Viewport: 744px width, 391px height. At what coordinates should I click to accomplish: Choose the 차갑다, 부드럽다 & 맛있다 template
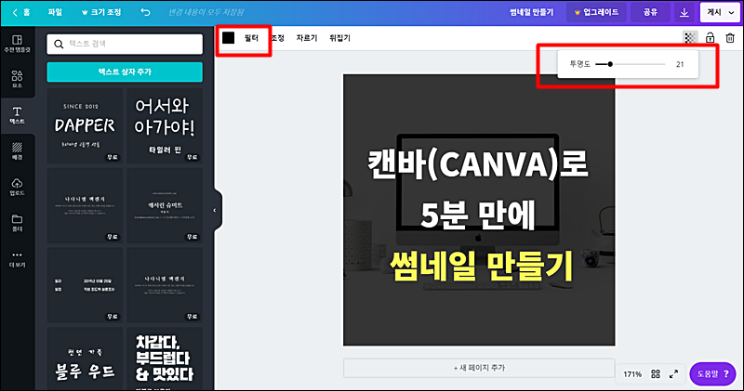165,358
